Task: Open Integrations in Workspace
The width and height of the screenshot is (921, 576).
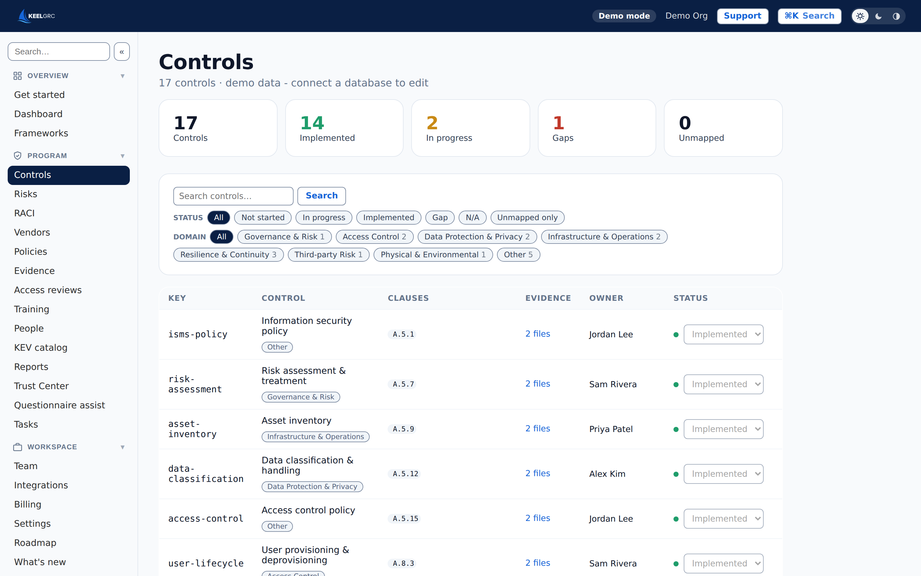Action: point(68,485)
